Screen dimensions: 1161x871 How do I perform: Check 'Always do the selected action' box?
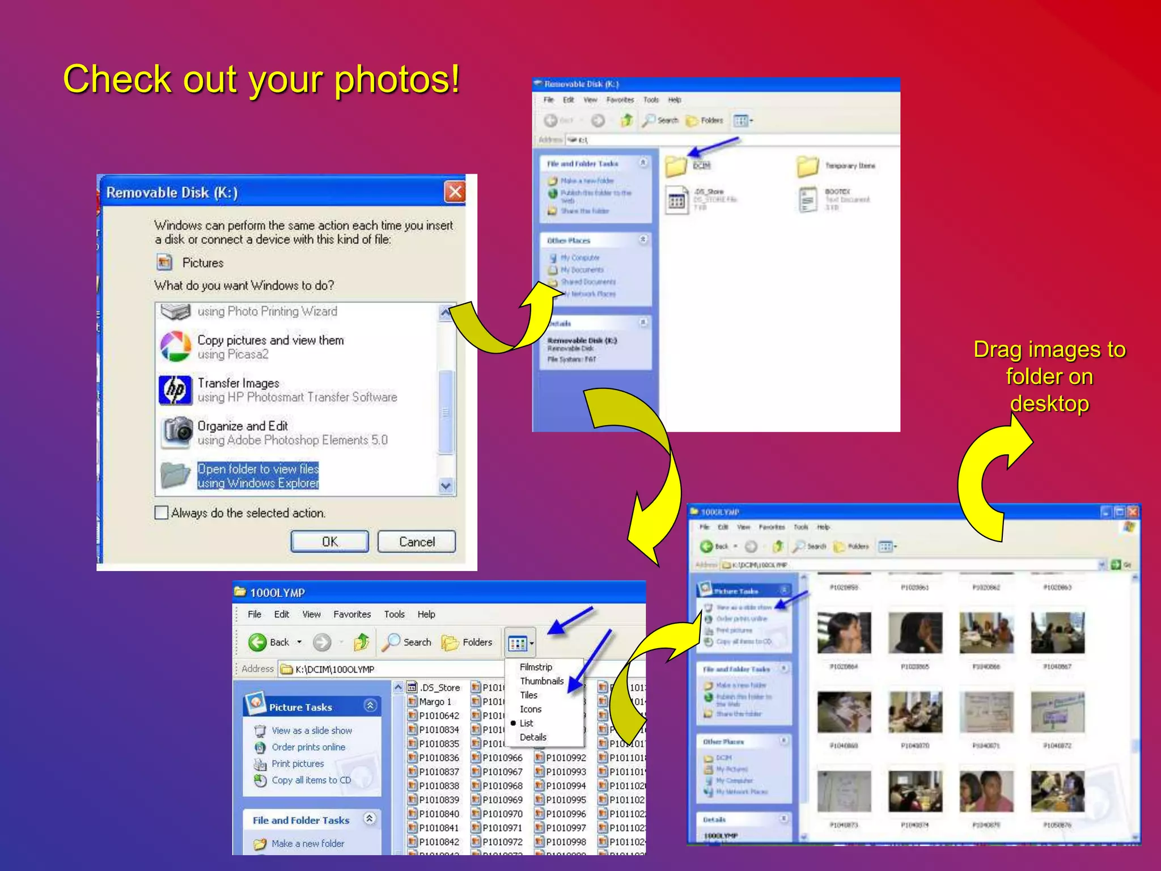(162, 513)
